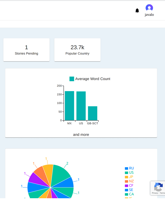Click the Average Word Count legend label
Image resolution: width=165 pixels, height=200 pixels.
click(x=93, y=79)
